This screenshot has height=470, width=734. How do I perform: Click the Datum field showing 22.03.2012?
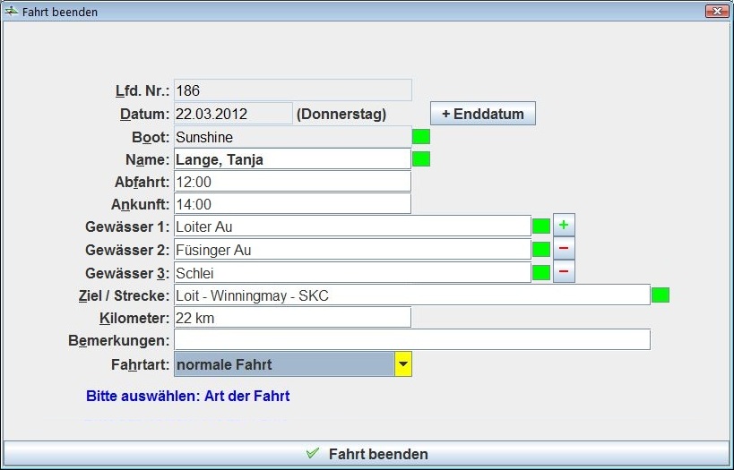[233, 114]
